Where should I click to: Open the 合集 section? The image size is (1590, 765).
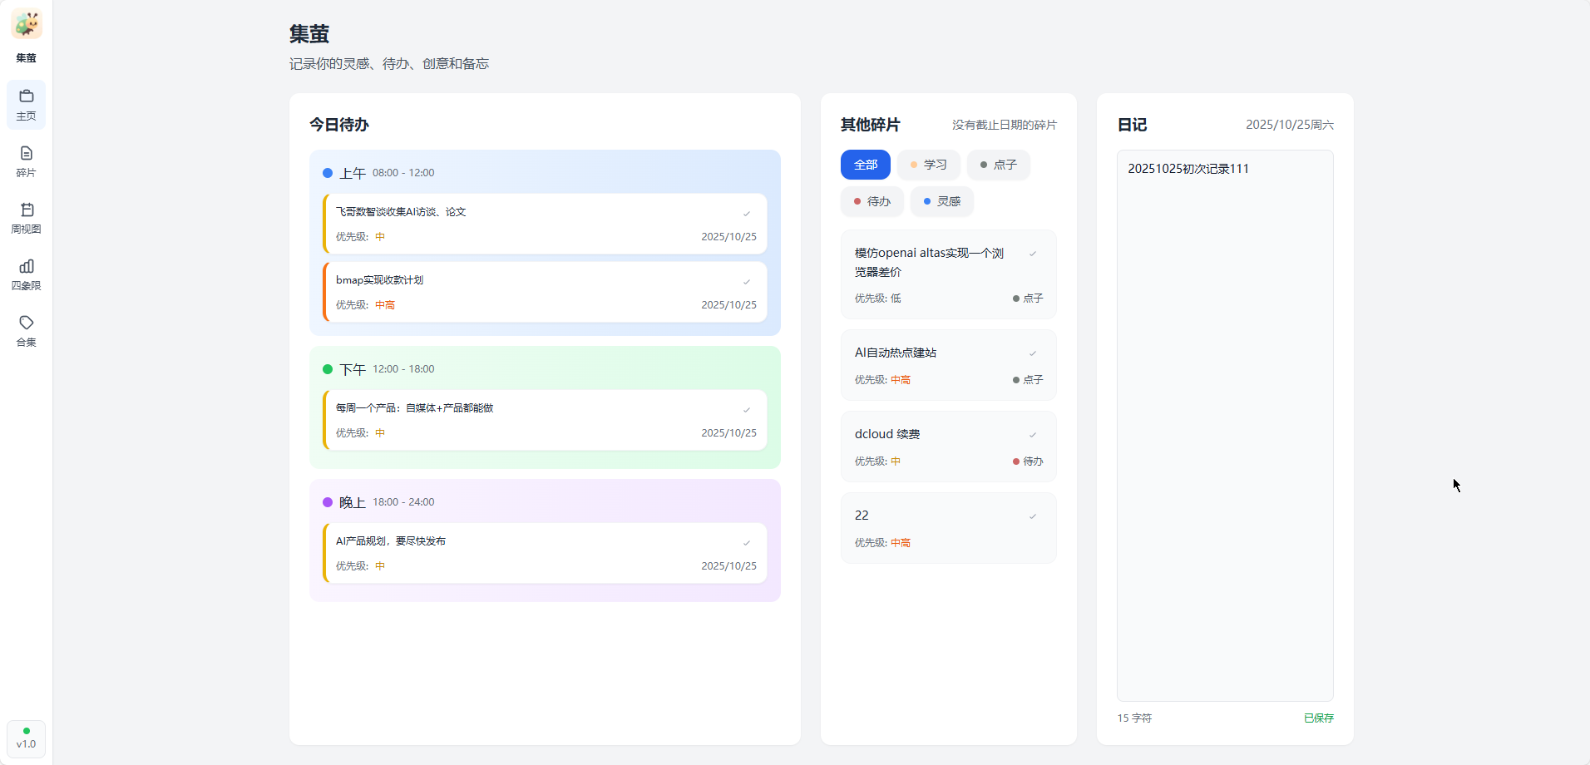coord(26,330)
